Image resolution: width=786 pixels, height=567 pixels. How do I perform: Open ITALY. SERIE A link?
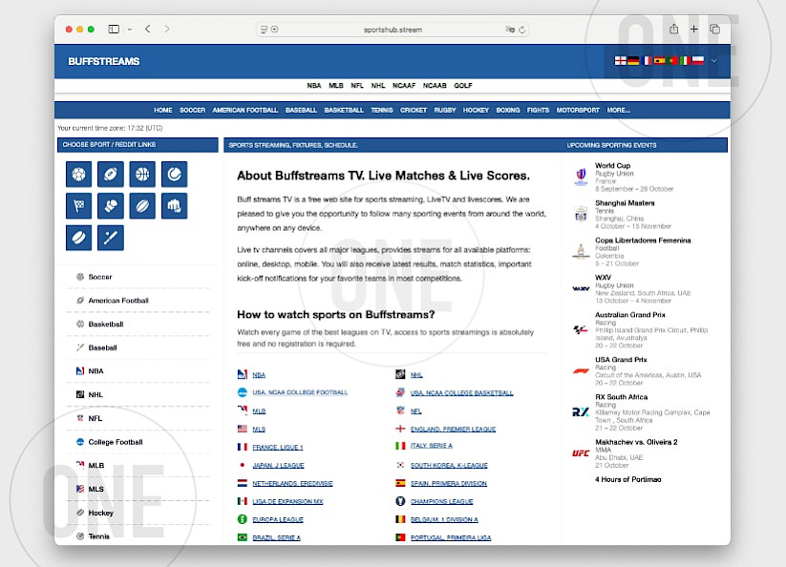coord(432,445)
